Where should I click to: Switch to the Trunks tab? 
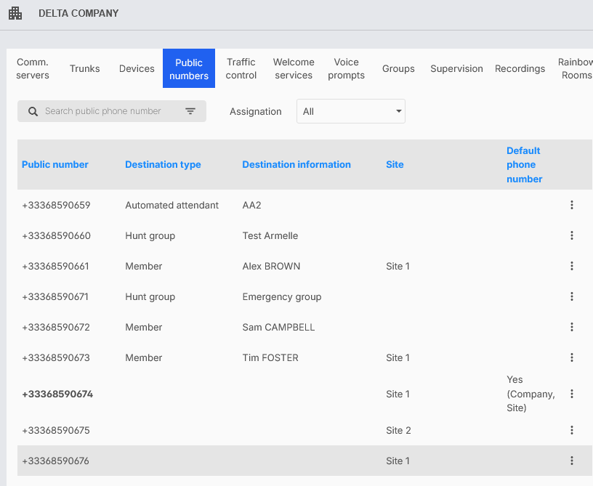pos(85,69)
